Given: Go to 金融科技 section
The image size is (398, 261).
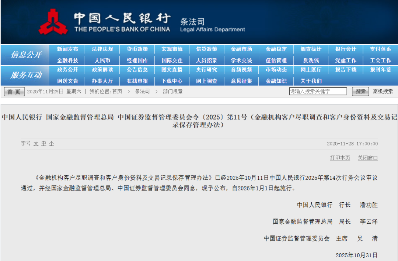Looking at the screenshot, I should click(67, 61).
